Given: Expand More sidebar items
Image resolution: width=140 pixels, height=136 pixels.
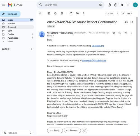Looking at the screenshot, I should [17, 42].
